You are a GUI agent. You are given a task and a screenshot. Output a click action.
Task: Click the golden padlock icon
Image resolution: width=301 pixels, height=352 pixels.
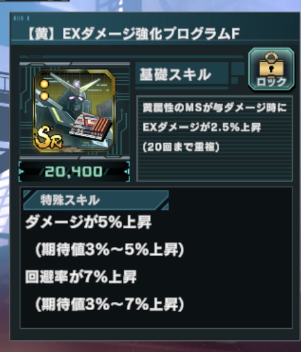tap(271, 64)
